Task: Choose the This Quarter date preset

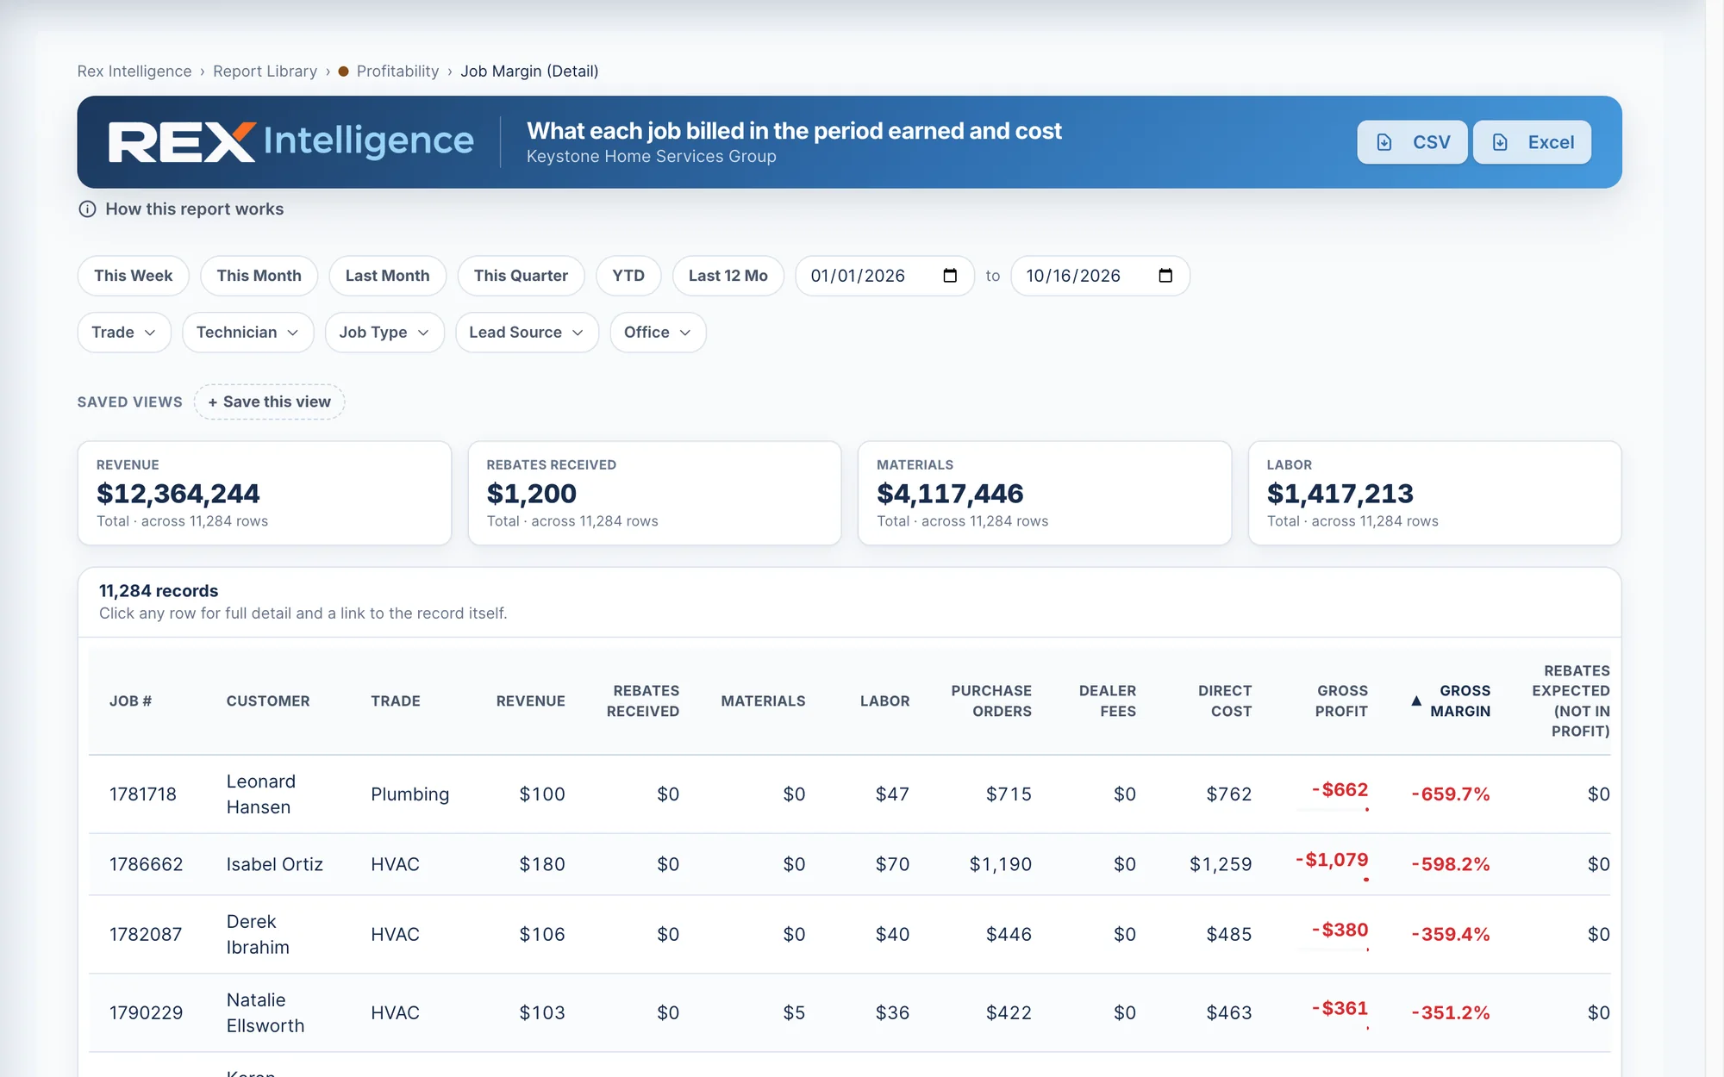Action: (521, 276)
